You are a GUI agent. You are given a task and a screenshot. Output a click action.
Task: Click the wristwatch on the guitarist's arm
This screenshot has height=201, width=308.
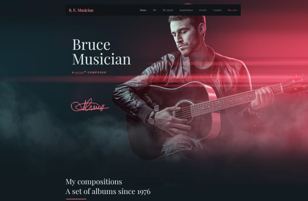point(152,118)
